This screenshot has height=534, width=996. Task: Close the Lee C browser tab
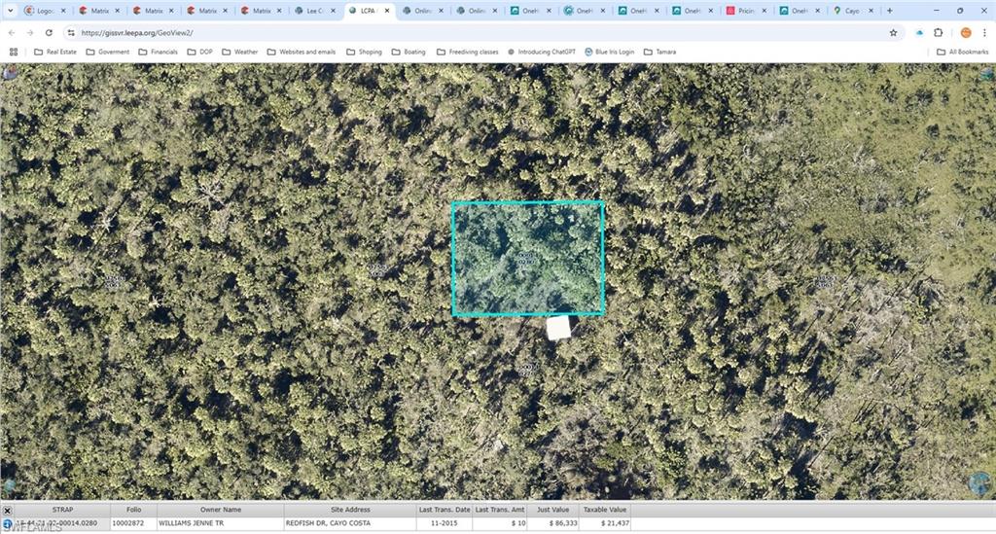(x=333, y=11)
